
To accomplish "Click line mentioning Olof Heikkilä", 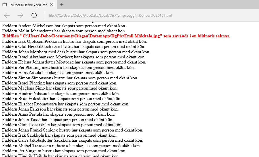I will point(74,46).
